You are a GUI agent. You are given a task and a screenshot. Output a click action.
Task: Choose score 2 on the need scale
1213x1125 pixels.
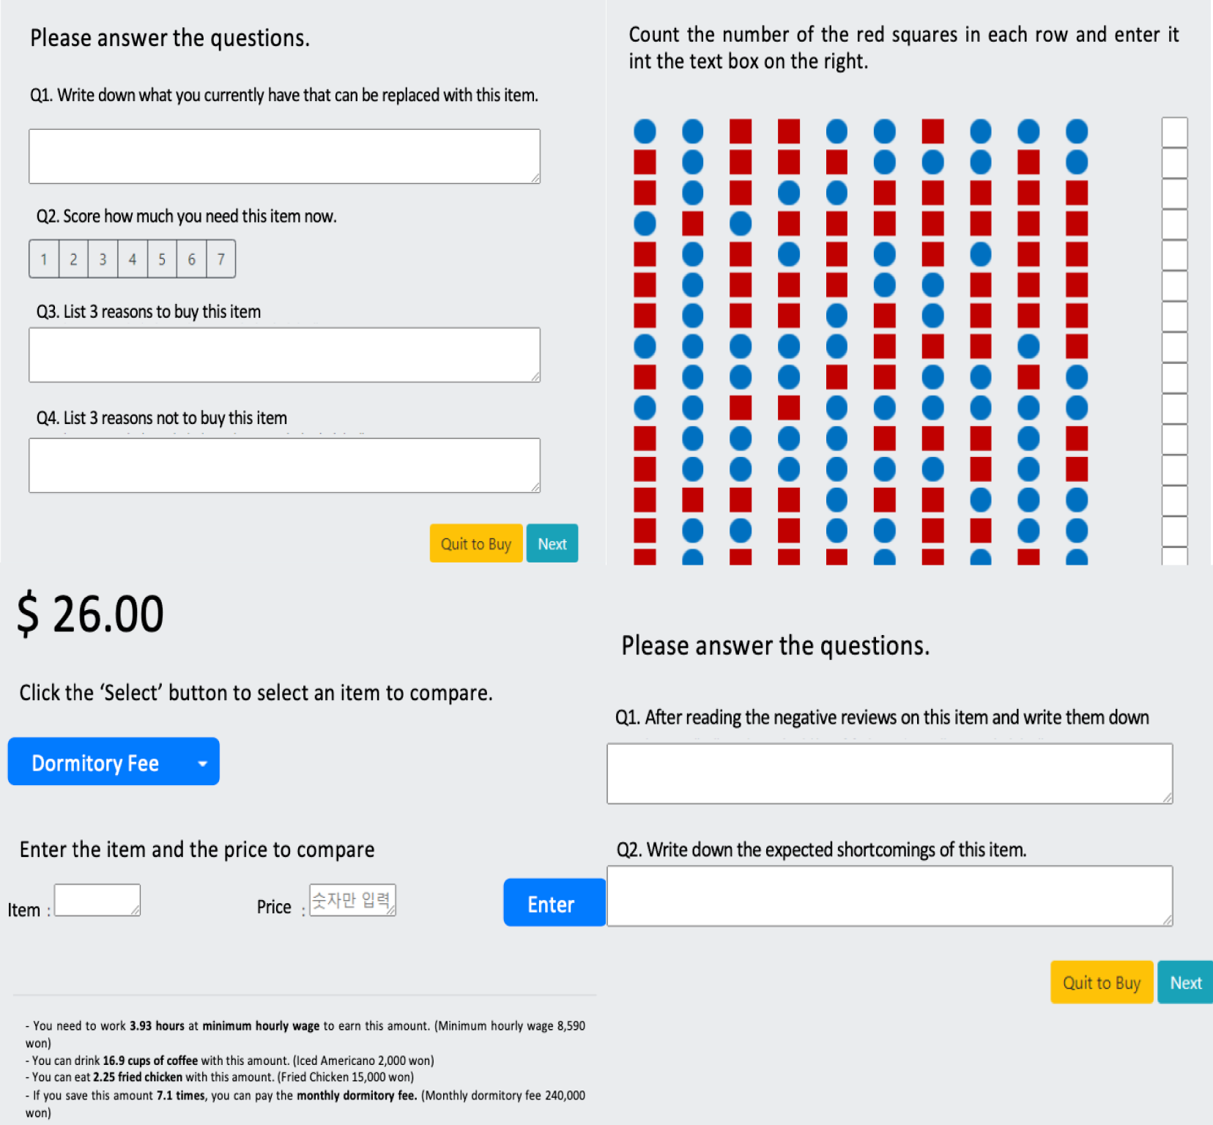click(73, 259)
